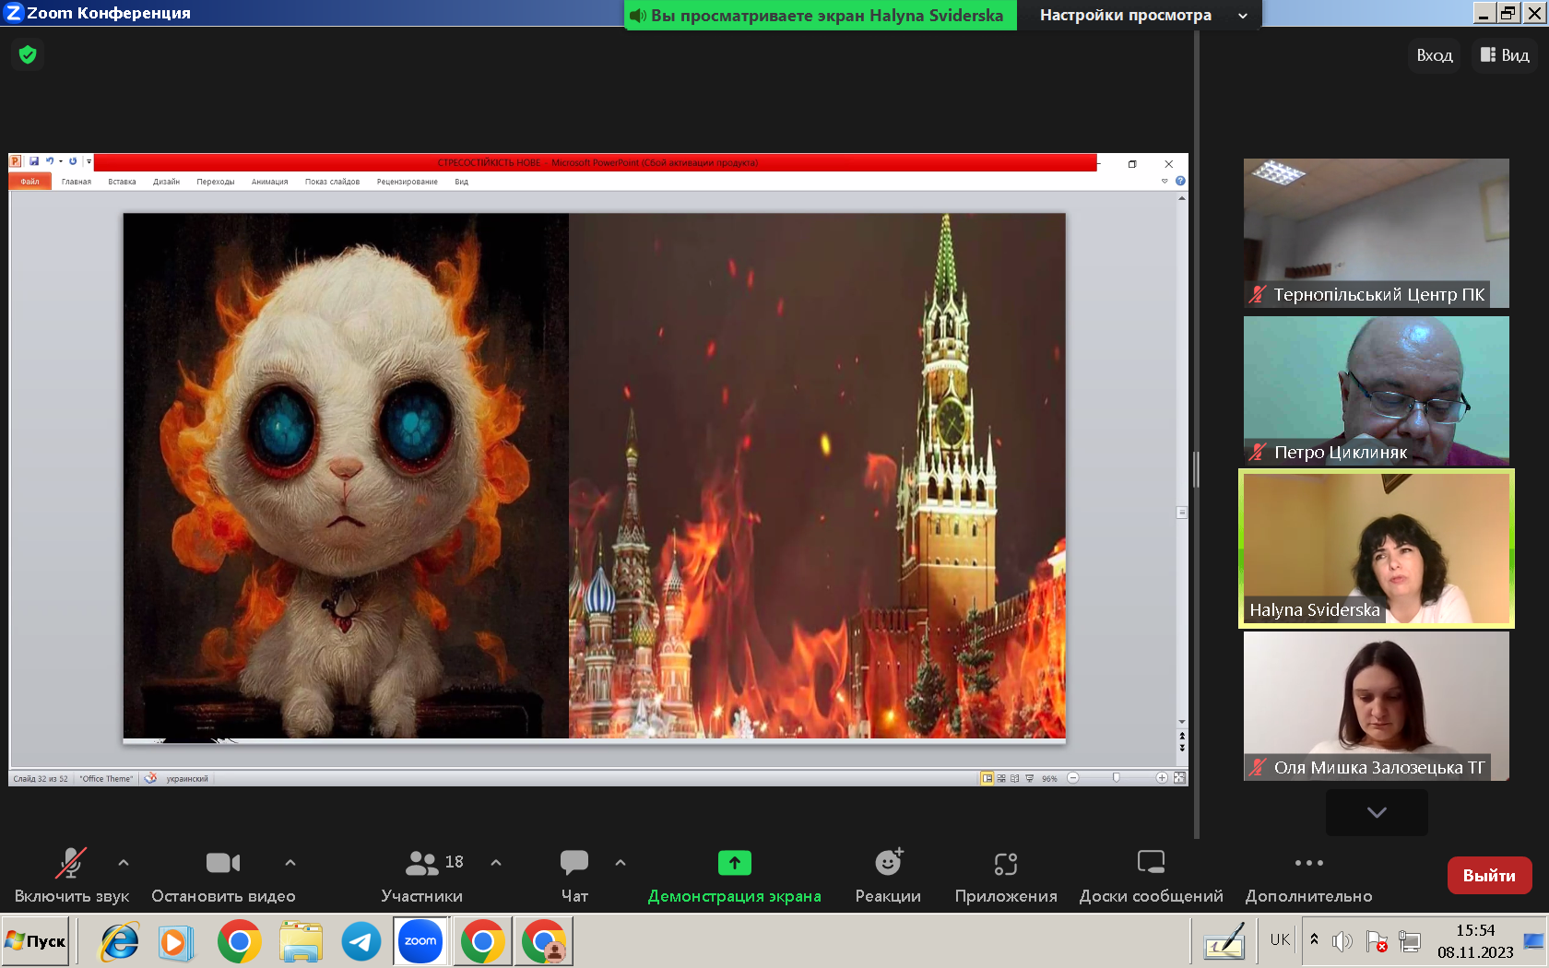Expand participants options arrow

tap(496, 863)
